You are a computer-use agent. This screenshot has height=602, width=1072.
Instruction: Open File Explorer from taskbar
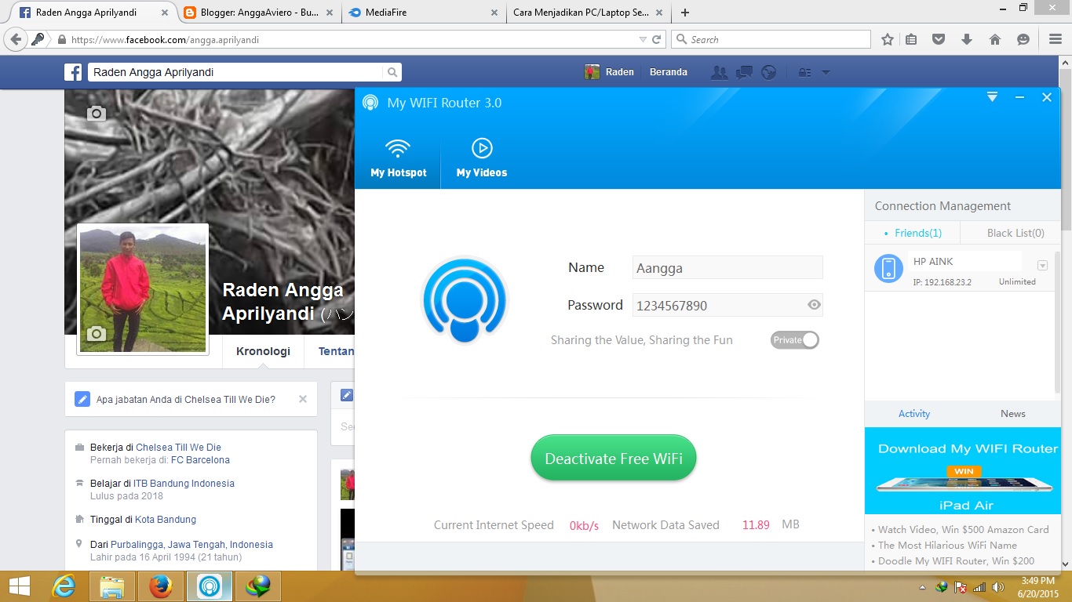[112, 586]
